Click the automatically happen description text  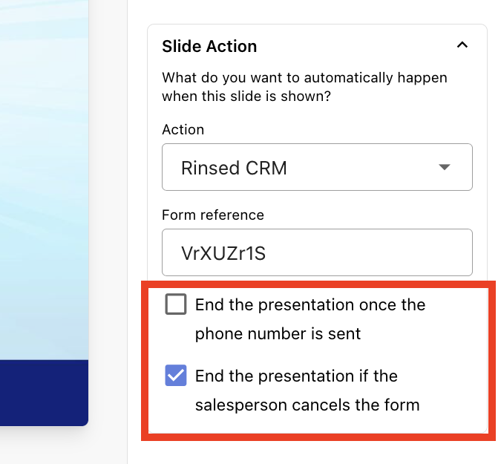click(304, 87)
